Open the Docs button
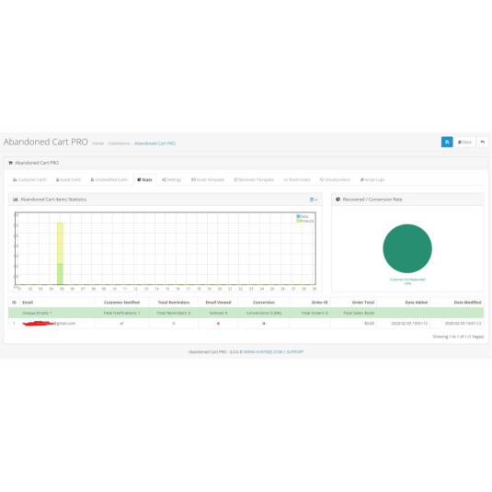Image resolution: width=492 pixels, height=492 pixels. [x=464, y=142]
